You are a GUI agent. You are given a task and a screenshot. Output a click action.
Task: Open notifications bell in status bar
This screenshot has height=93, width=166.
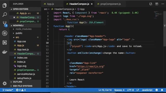point(162,90)
